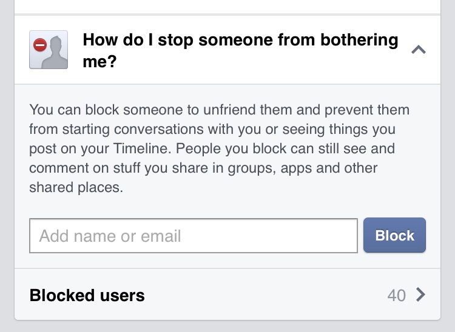Click the 'Add name or email' placeholder text
Image resolution: width=455 pixels, height=332 pixels.
pyautogui.click(x=110, y=236)
